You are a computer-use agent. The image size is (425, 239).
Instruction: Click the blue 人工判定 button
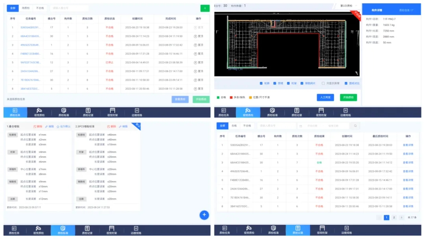click(325, 97)
